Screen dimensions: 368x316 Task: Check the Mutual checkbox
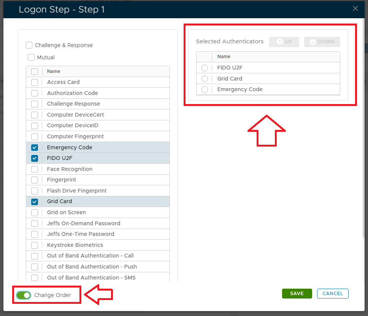31,57
